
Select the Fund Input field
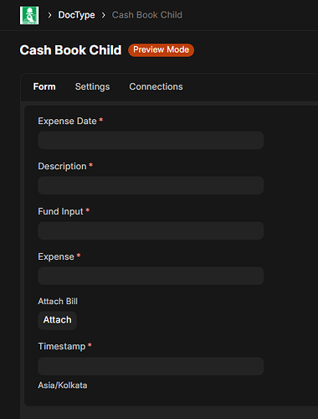[151, 230]
